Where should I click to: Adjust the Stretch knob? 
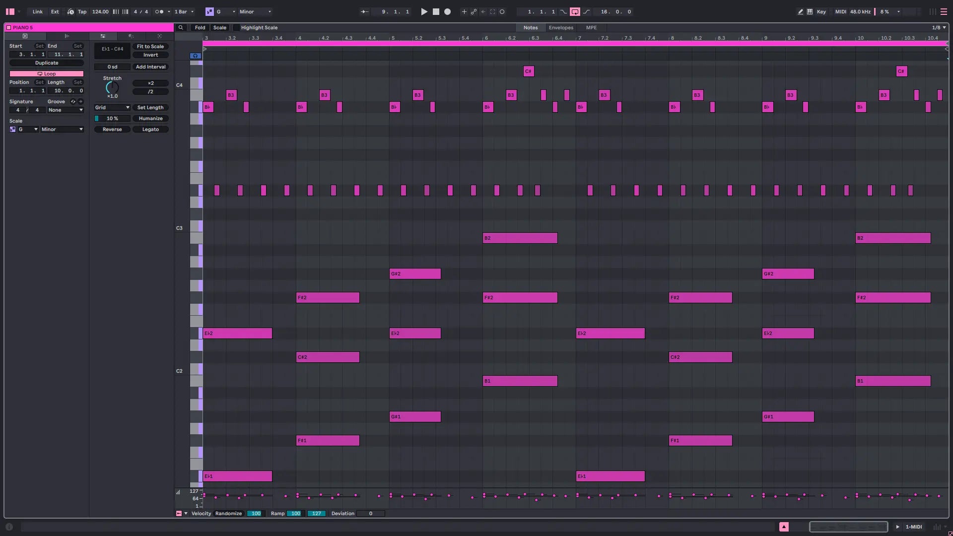click(112, 87)
